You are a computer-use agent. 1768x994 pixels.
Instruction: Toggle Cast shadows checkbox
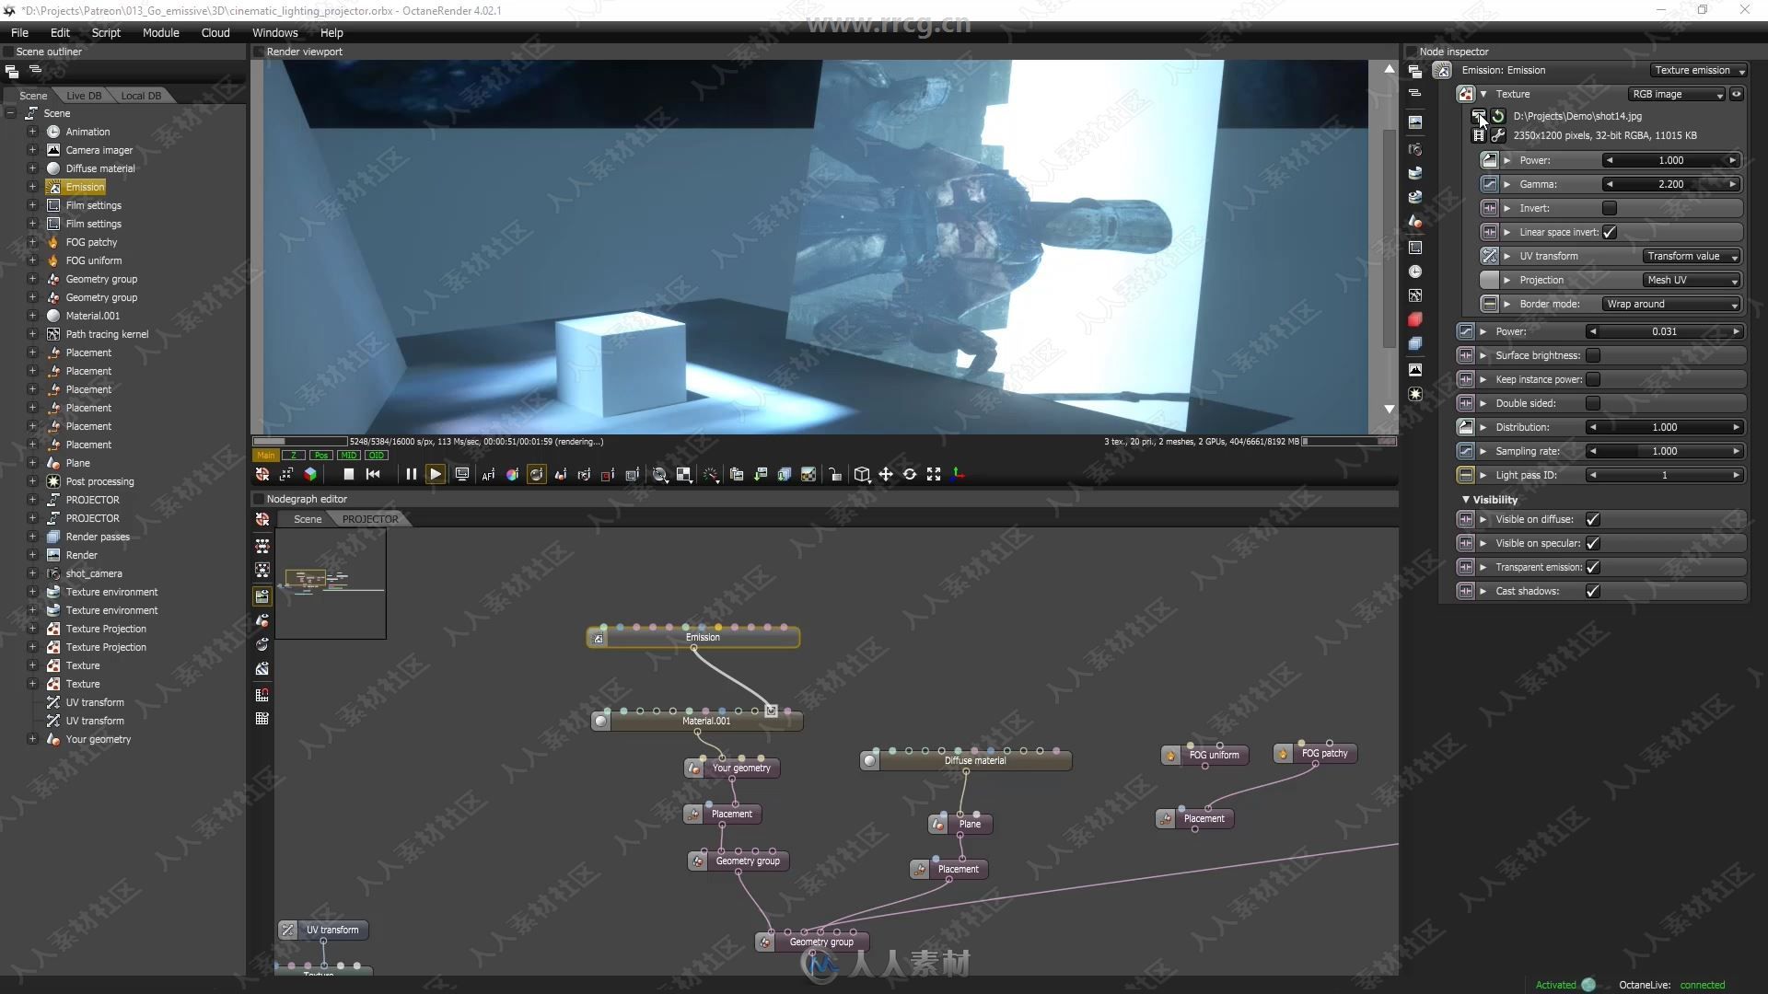(x=1593, y=591)
